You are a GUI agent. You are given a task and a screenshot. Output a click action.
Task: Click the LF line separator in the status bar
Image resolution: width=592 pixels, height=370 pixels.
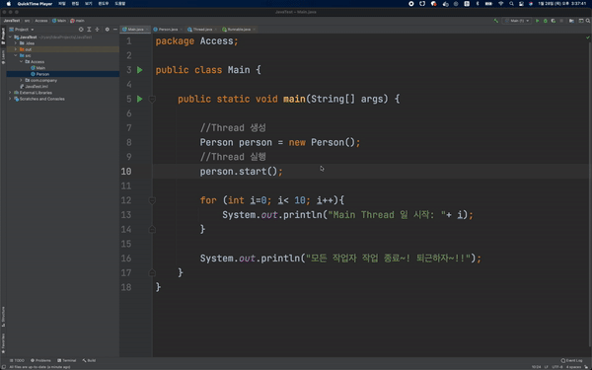tap(547, 367)
